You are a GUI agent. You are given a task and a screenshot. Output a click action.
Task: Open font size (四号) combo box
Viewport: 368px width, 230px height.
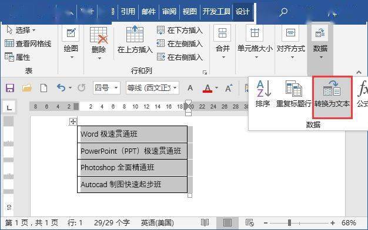click(x=106, y=88)
